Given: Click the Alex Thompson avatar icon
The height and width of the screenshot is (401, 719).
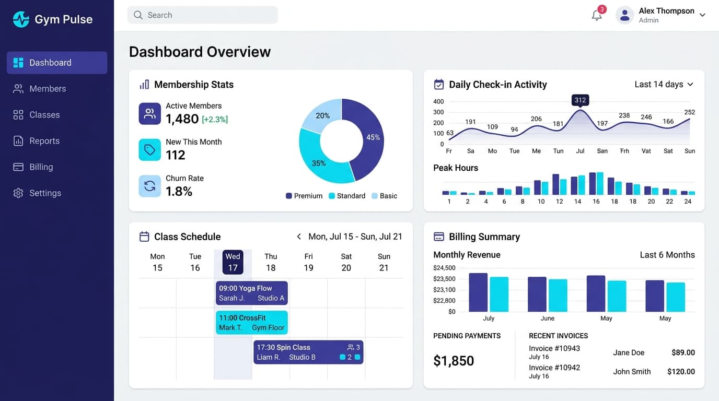Looking at the screenshot, I should tap(624, 15).
